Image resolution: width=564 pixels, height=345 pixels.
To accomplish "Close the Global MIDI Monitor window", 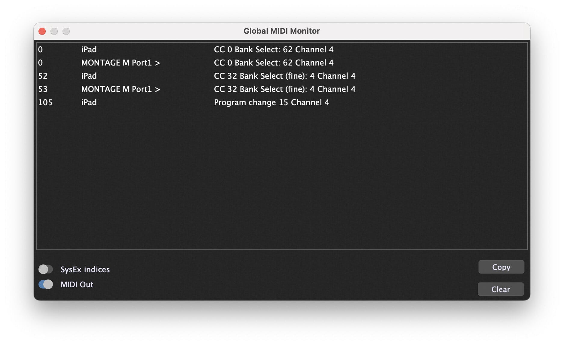I will pyautogui.click(x=42, y=31).
